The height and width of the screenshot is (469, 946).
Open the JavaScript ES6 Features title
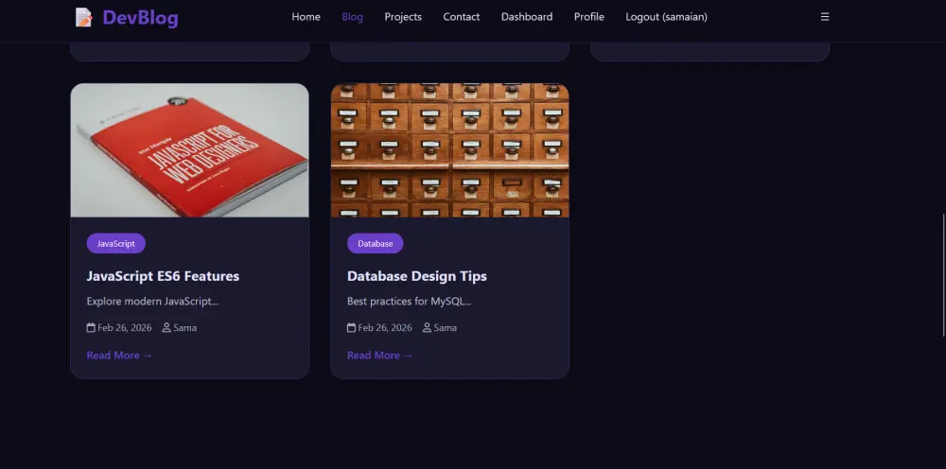(x=163, y=276)
